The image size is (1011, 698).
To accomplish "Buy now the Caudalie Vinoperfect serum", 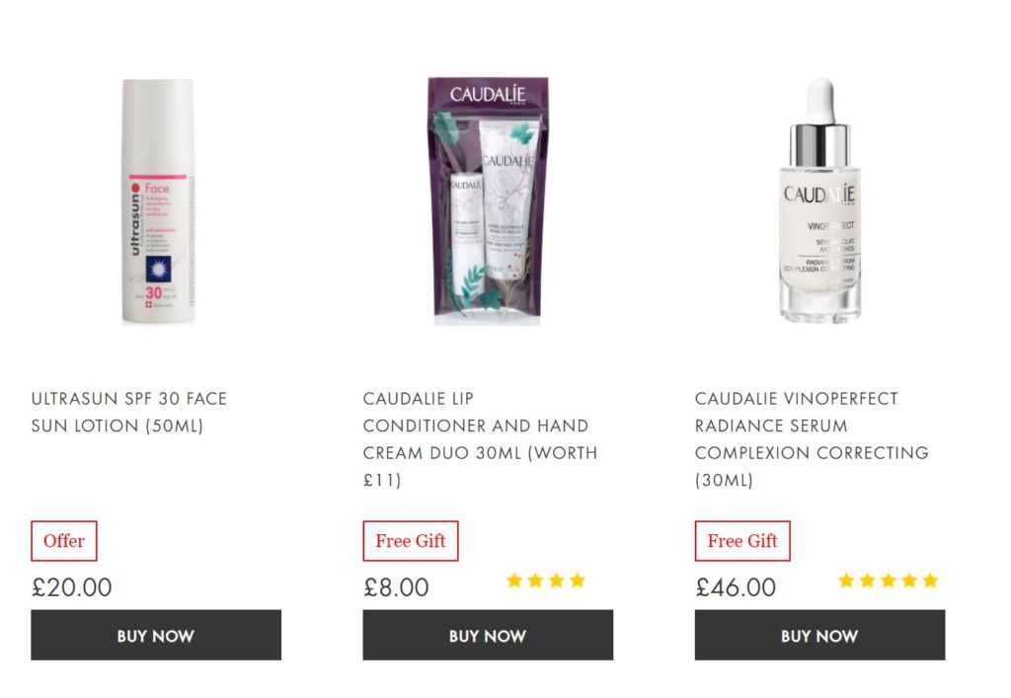I will coord(820,636).
